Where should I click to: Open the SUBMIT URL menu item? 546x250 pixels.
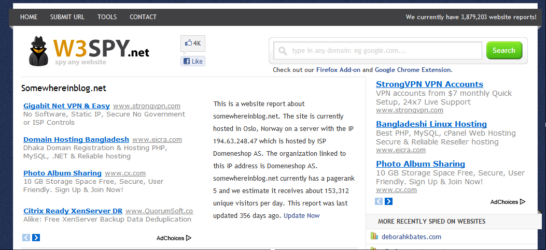[67, 17]
